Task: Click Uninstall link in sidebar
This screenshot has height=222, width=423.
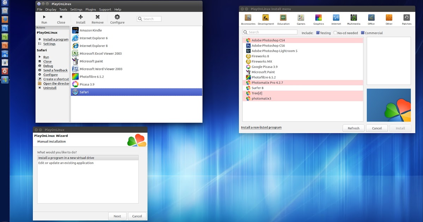Action: pyautogui.click(x=50, y=88)
